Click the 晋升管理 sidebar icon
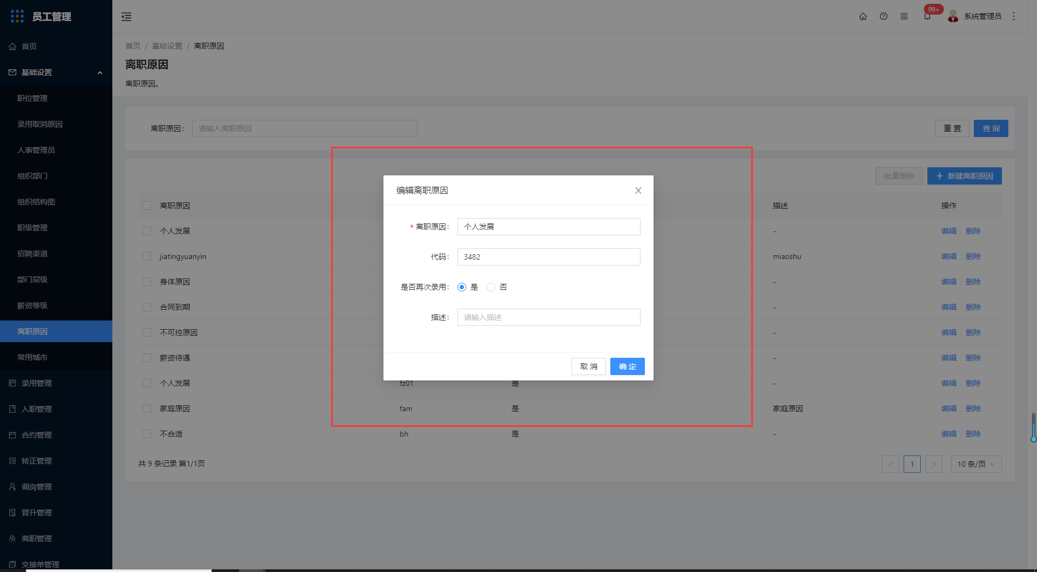Image resolution: width=1037 pixels, height=572 pixels. [12, 513]
